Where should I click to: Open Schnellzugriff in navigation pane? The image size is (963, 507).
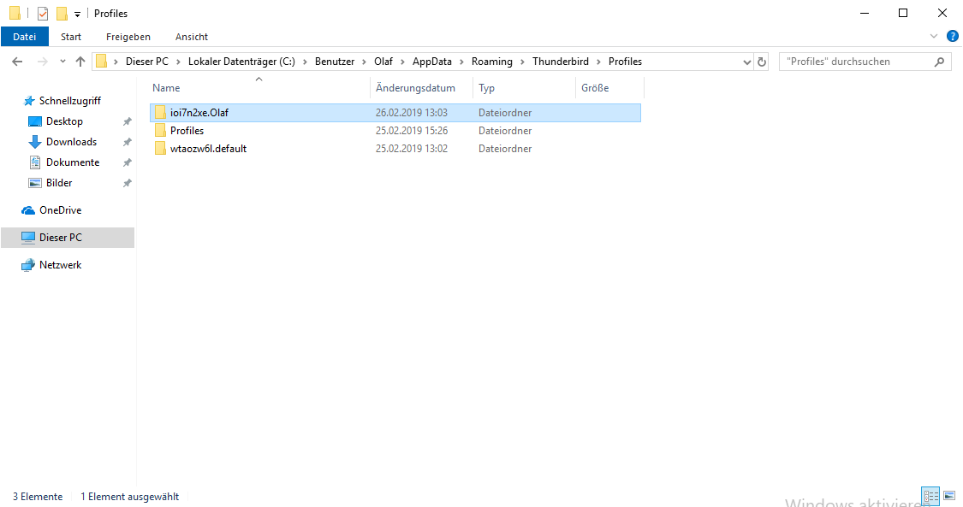click(x=69, y=101)
